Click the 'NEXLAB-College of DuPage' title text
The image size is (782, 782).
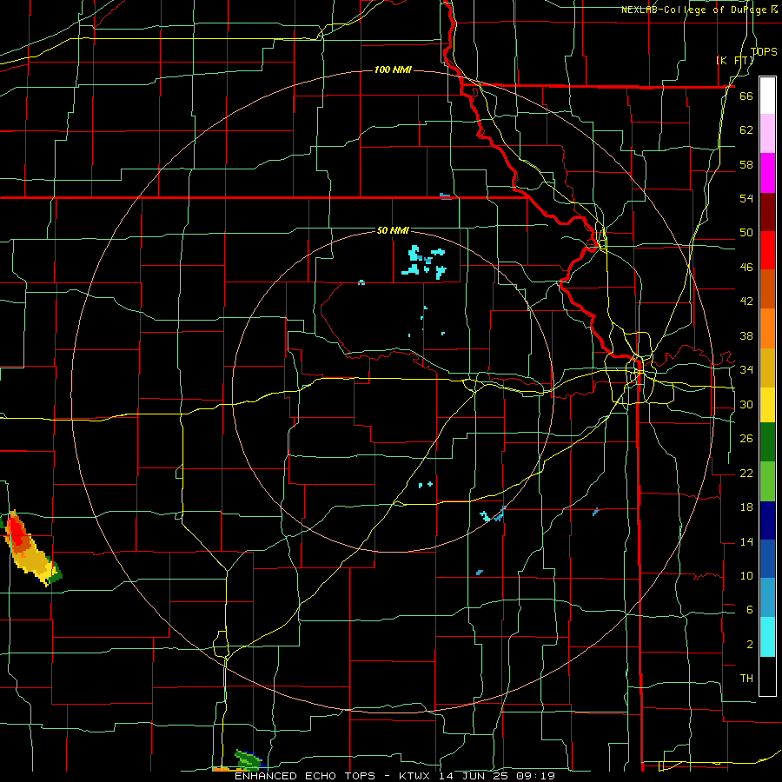click(x=693, y=10)
